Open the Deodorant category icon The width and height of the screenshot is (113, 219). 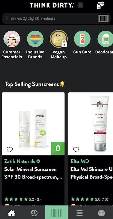tap(105, 43)
